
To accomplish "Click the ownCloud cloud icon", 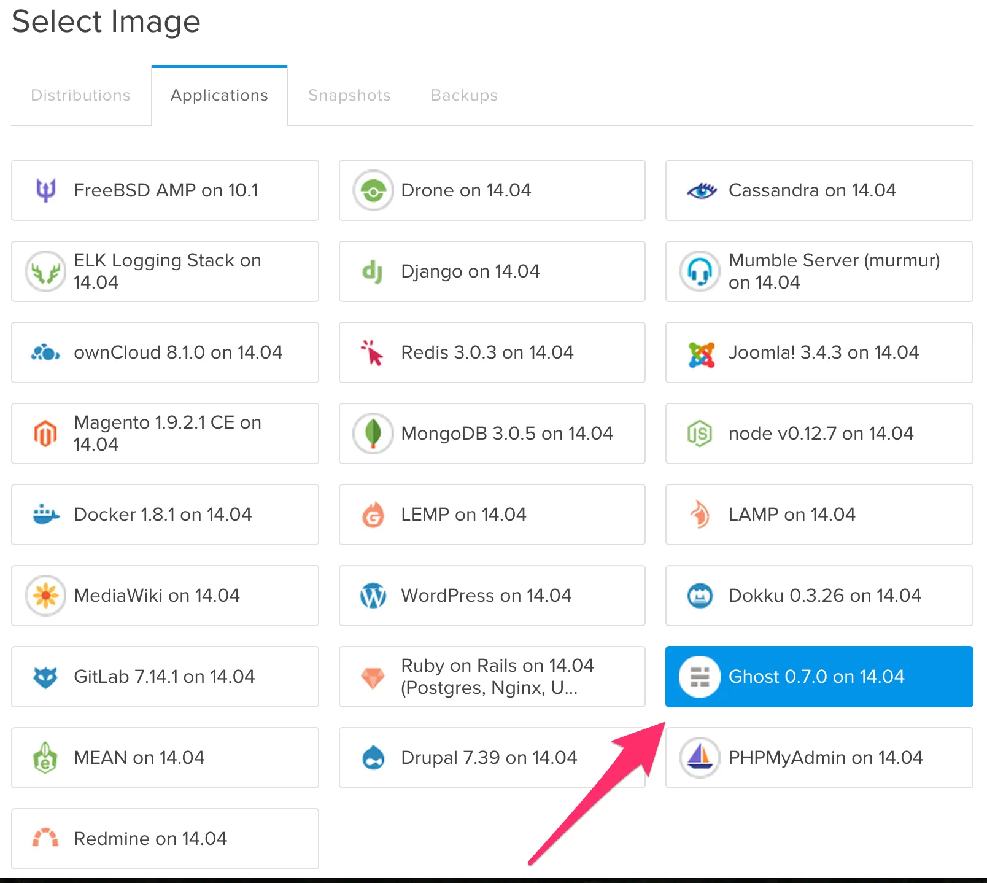I will (x=45, y=352).
